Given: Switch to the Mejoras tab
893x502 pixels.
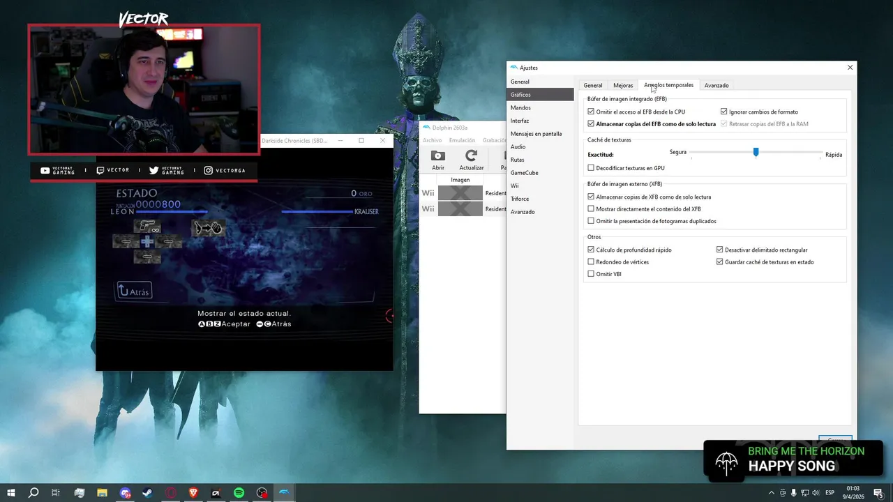Looking at the screenshot, I should pos(623,85).
